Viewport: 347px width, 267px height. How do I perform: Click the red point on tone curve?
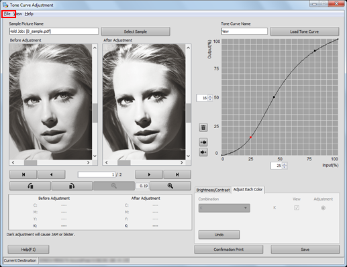pos(250,138)
